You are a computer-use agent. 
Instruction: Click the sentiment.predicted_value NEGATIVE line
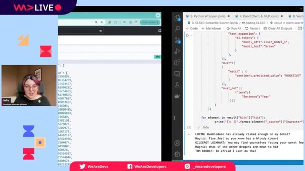pyautogui.click(x=268, y=76)
